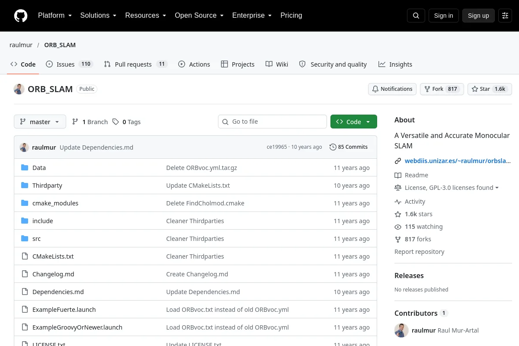
Task: Open the webdiis.unizar.es website link
Action: point(458,161)
